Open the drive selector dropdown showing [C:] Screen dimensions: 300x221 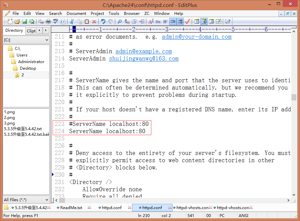click(26, 40)
